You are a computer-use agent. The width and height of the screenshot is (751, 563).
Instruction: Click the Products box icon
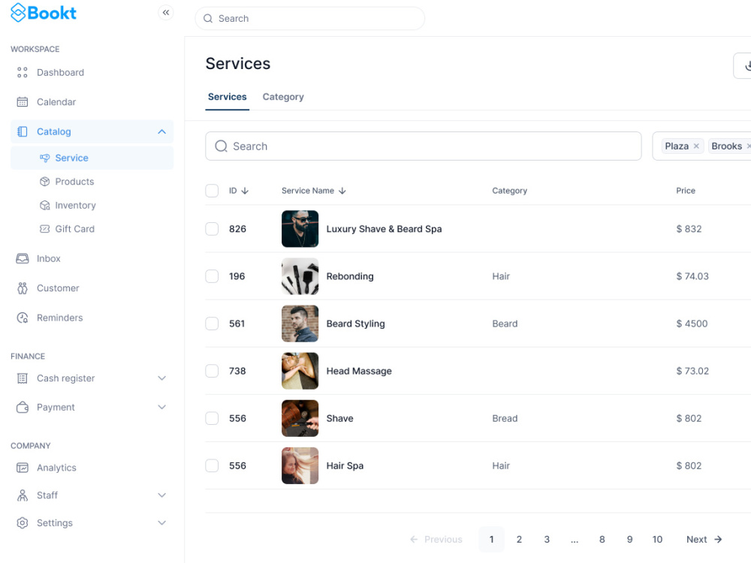44,182
